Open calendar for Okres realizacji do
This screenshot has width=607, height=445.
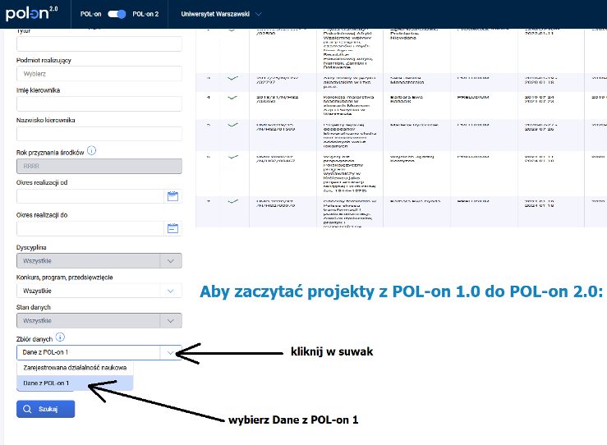click(172, 228)
